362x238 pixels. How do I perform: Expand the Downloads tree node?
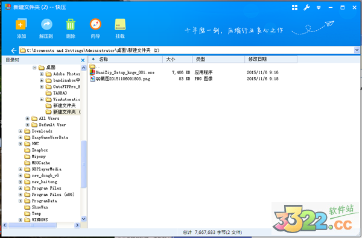click(x=21, y=131)
